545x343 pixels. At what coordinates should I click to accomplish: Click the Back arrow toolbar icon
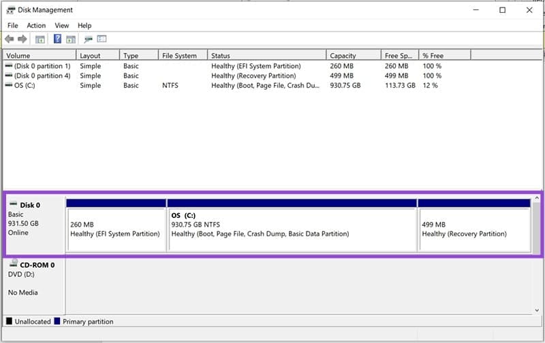[10, 39]
